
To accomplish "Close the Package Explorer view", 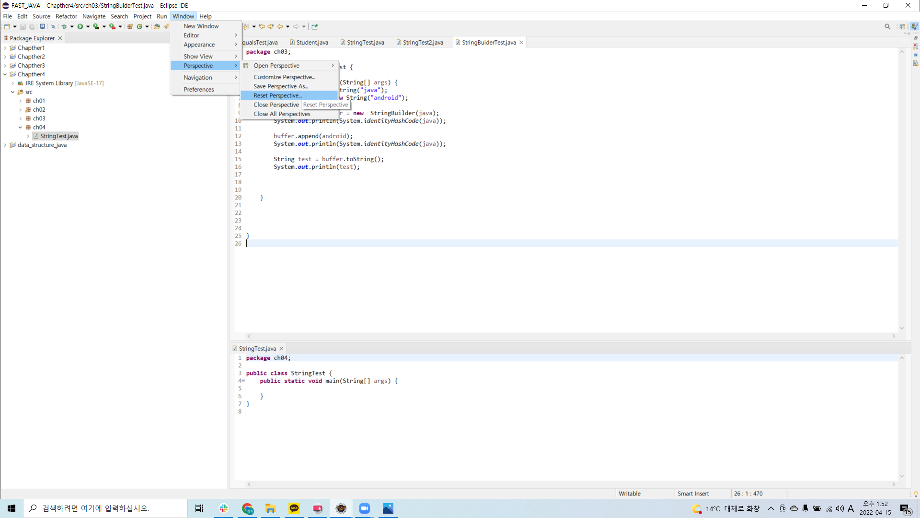I will point(60,38).
